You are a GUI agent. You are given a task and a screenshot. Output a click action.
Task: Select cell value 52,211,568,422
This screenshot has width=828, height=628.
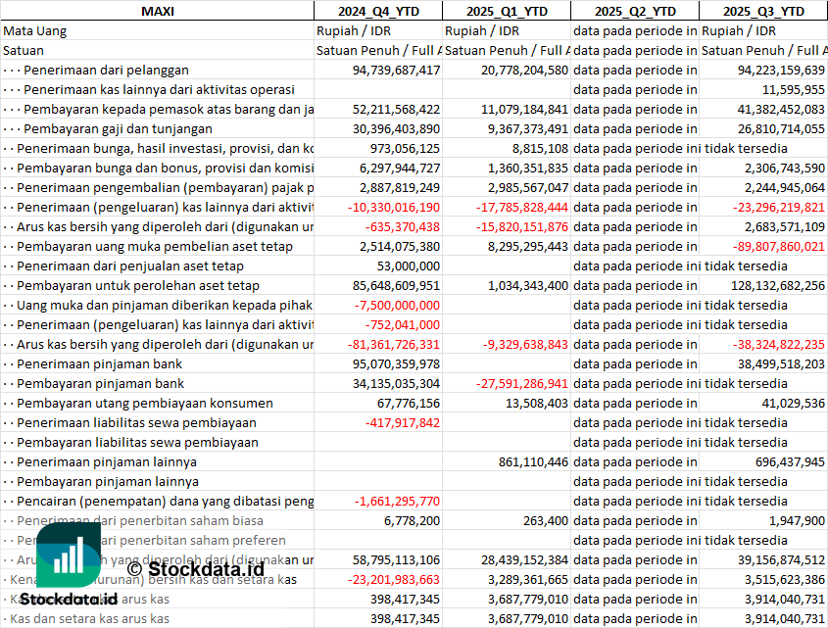coord(396,109)
